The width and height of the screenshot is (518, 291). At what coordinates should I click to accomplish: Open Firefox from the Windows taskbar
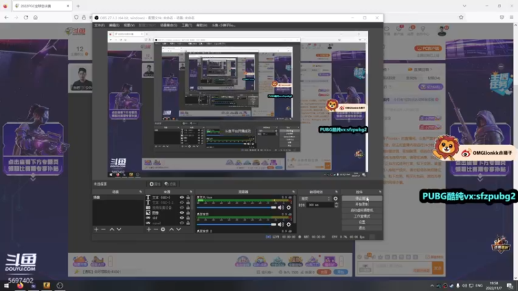coord(20,286)
